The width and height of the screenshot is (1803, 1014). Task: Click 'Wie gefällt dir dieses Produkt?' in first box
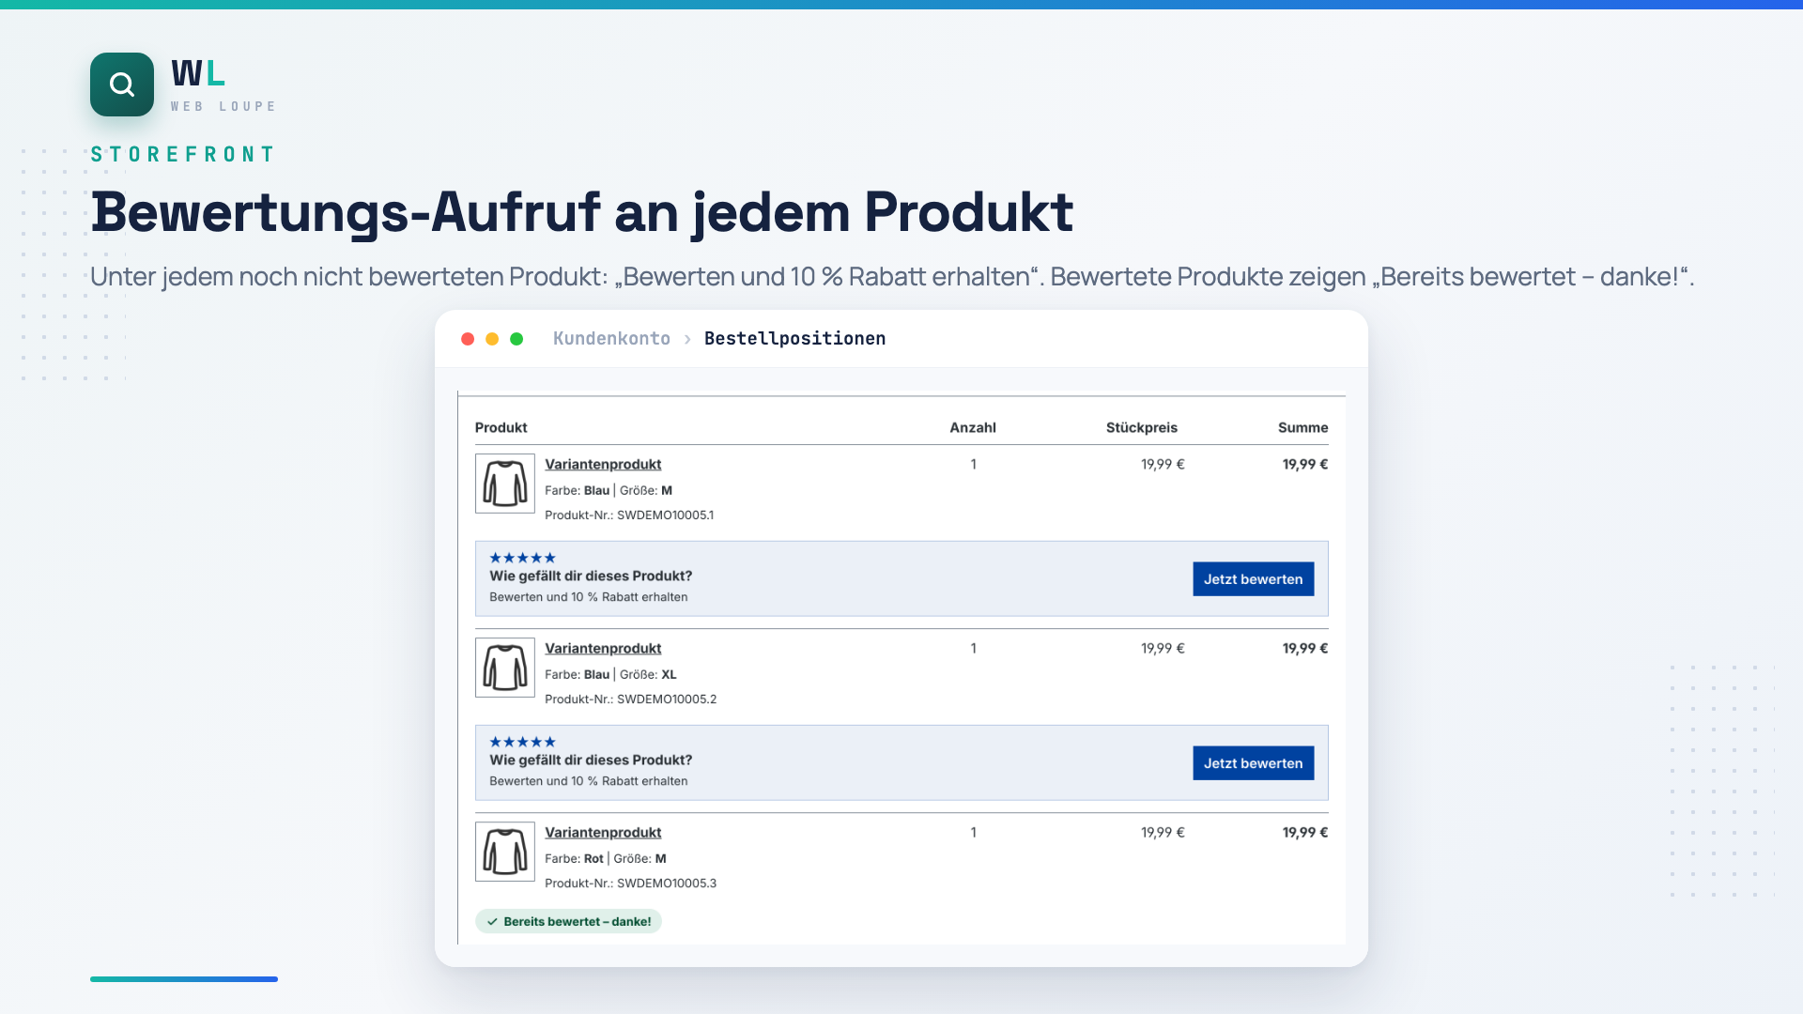591,576
